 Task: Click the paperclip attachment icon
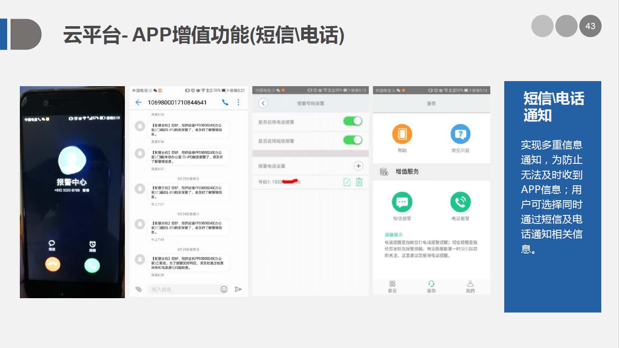[x=138, y=289]
